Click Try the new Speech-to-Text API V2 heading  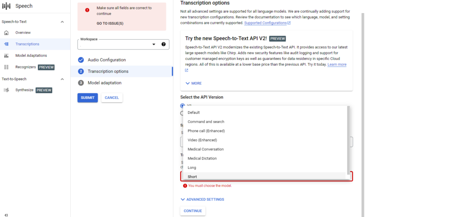tap(226, 39)
